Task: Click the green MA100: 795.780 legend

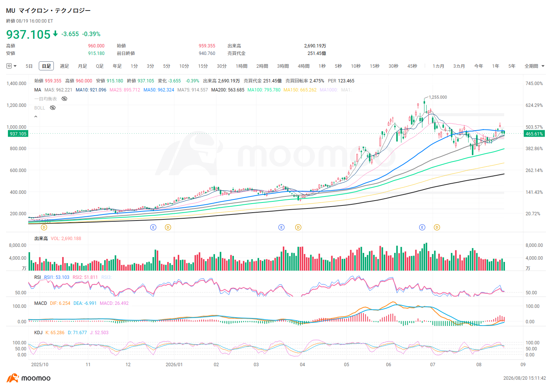Action: click(x=264, y=90)
